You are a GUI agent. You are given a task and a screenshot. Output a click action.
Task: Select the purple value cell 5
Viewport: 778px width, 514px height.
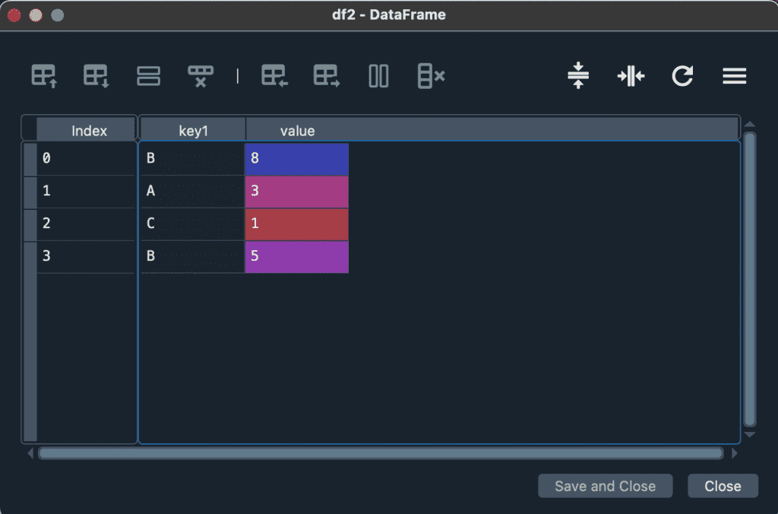(297, 257)
